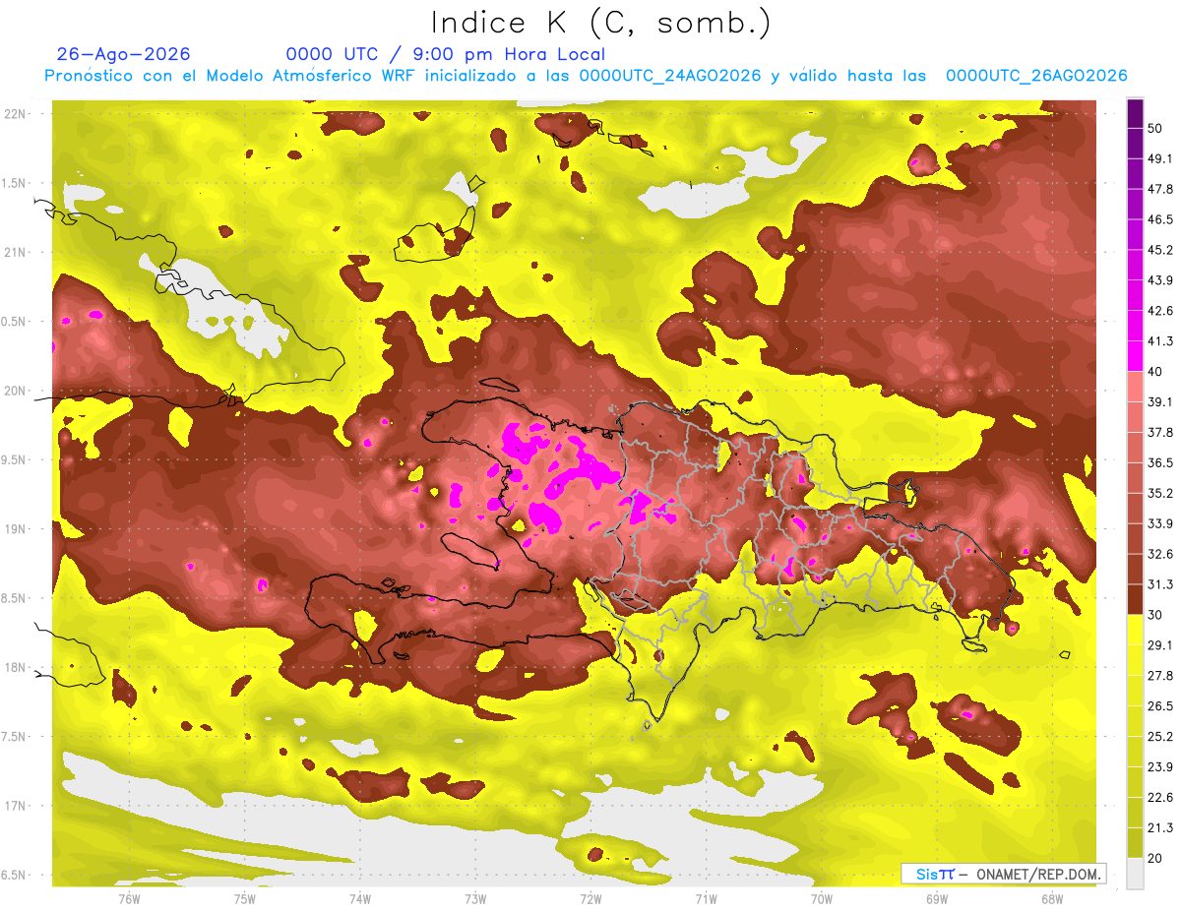Click the legend value '45.2'
This screenshot has height=912, width=1181.
point(1159,251)
